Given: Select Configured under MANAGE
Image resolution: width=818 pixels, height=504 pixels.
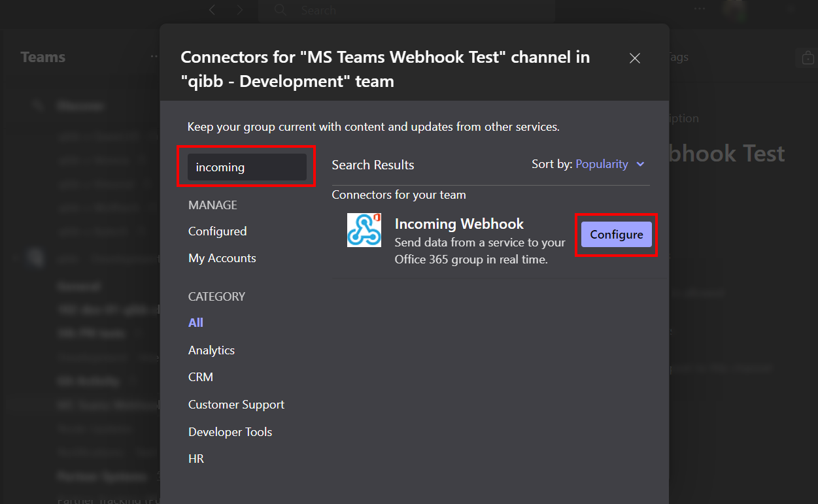Looking at the screenshot, I should tap(217, 231).
